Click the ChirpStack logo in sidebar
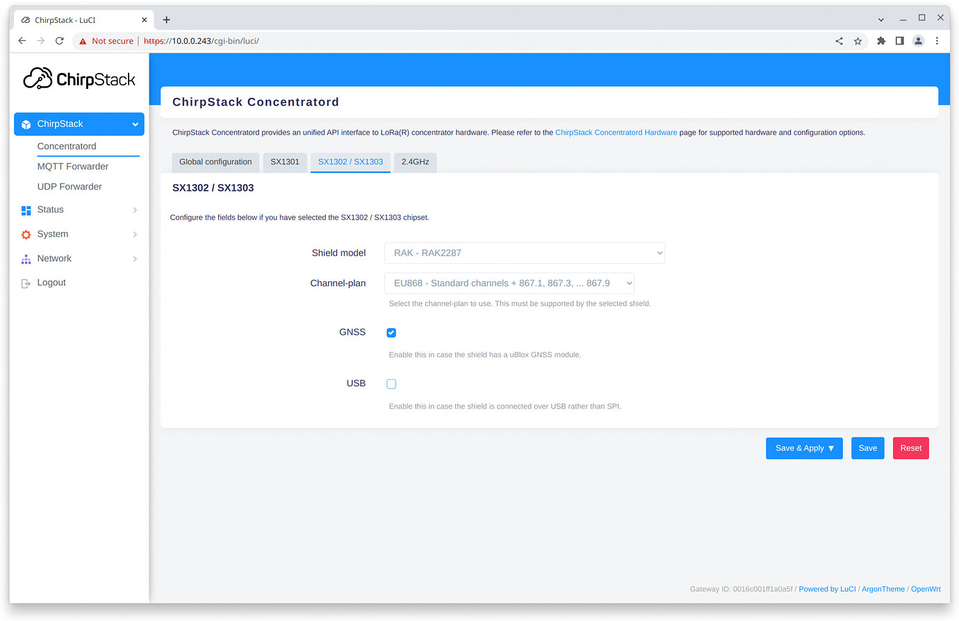959x621 pixels. pos(79,79)
